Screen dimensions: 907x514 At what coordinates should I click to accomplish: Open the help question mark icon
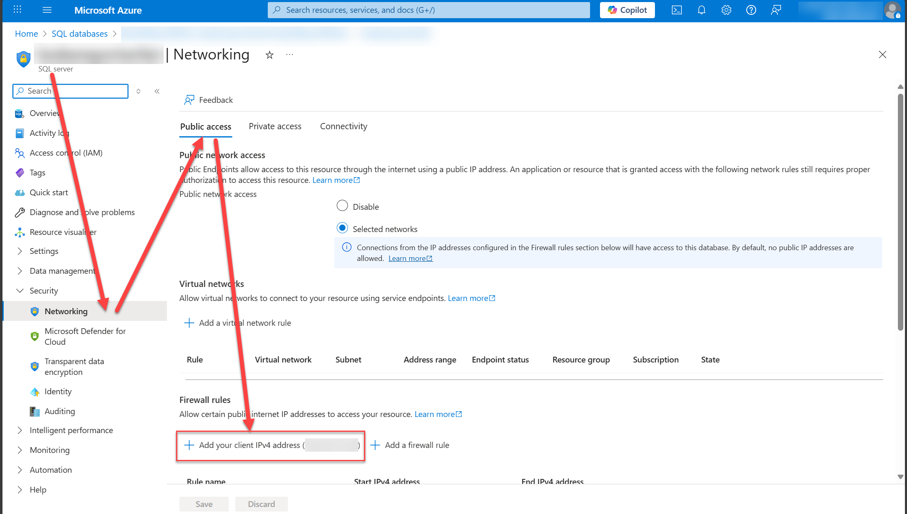point(751,10)
